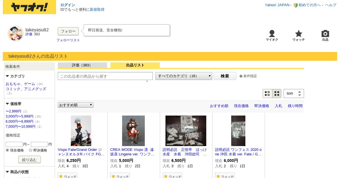The width and height of the screenshot is (340, 178).
Task: Collapse the 価格帯 filter section
Action: point(7,104)
